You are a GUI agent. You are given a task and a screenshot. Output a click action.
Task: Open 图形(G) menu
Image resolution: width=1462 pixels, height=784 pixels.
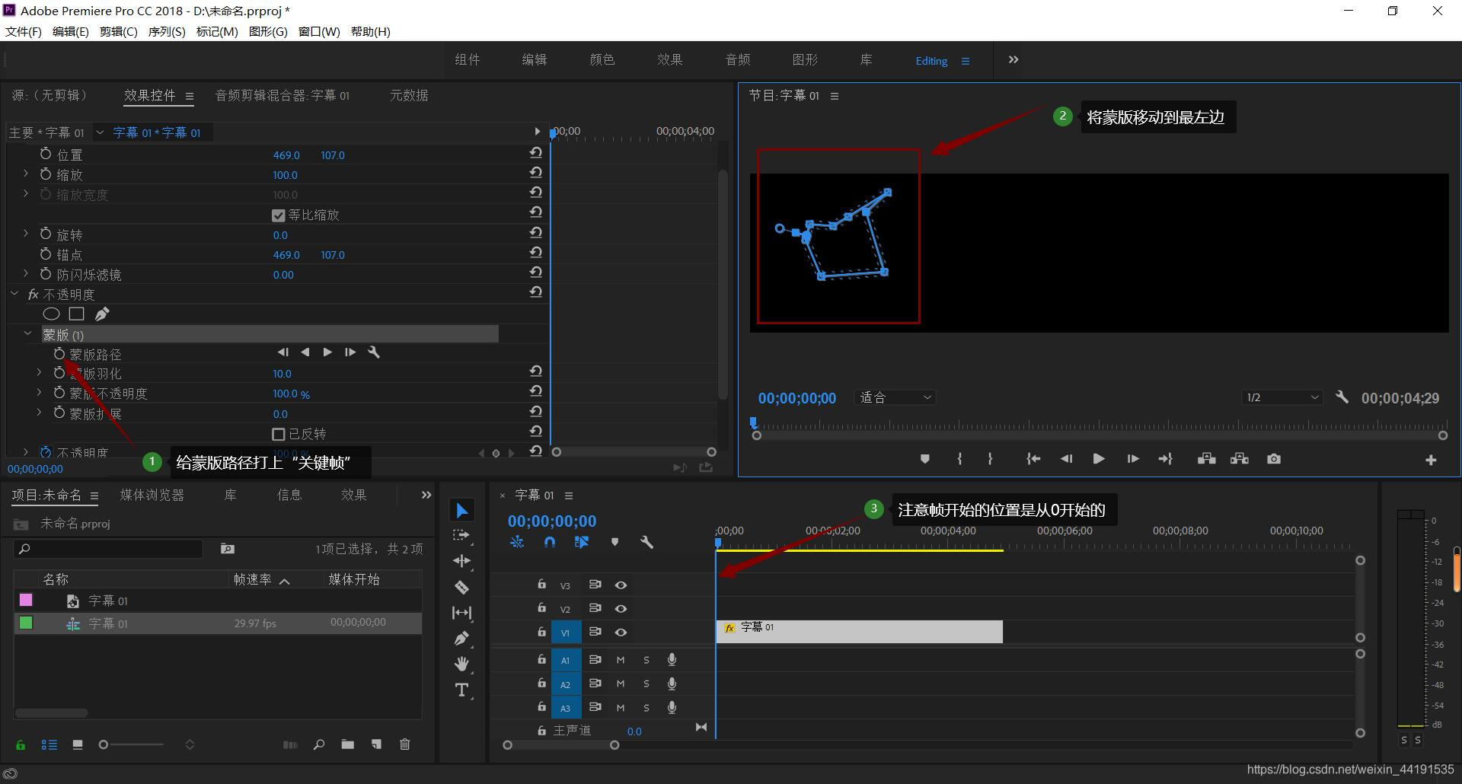(x=268, y=31)
